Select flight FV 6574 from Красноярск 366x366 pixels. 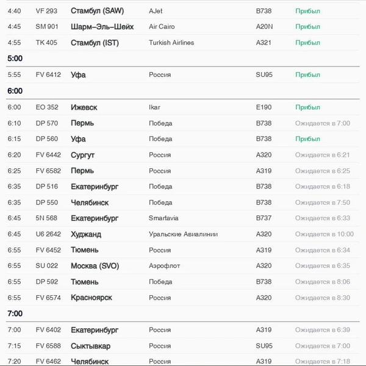tap(183, 298)
